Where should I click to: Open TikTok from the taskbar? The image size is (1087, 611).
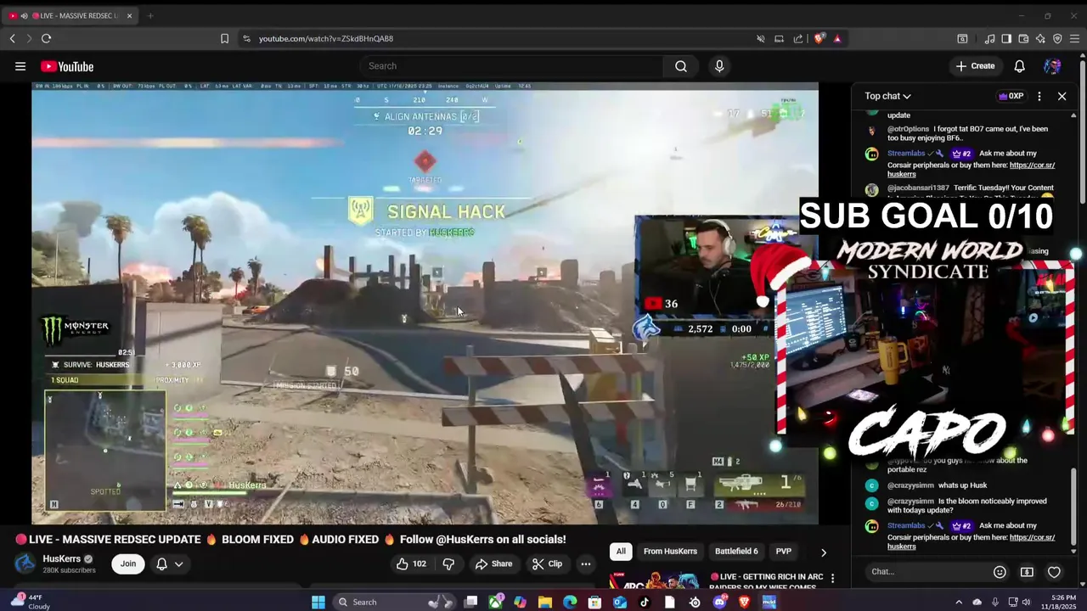[x=645, y=603]
